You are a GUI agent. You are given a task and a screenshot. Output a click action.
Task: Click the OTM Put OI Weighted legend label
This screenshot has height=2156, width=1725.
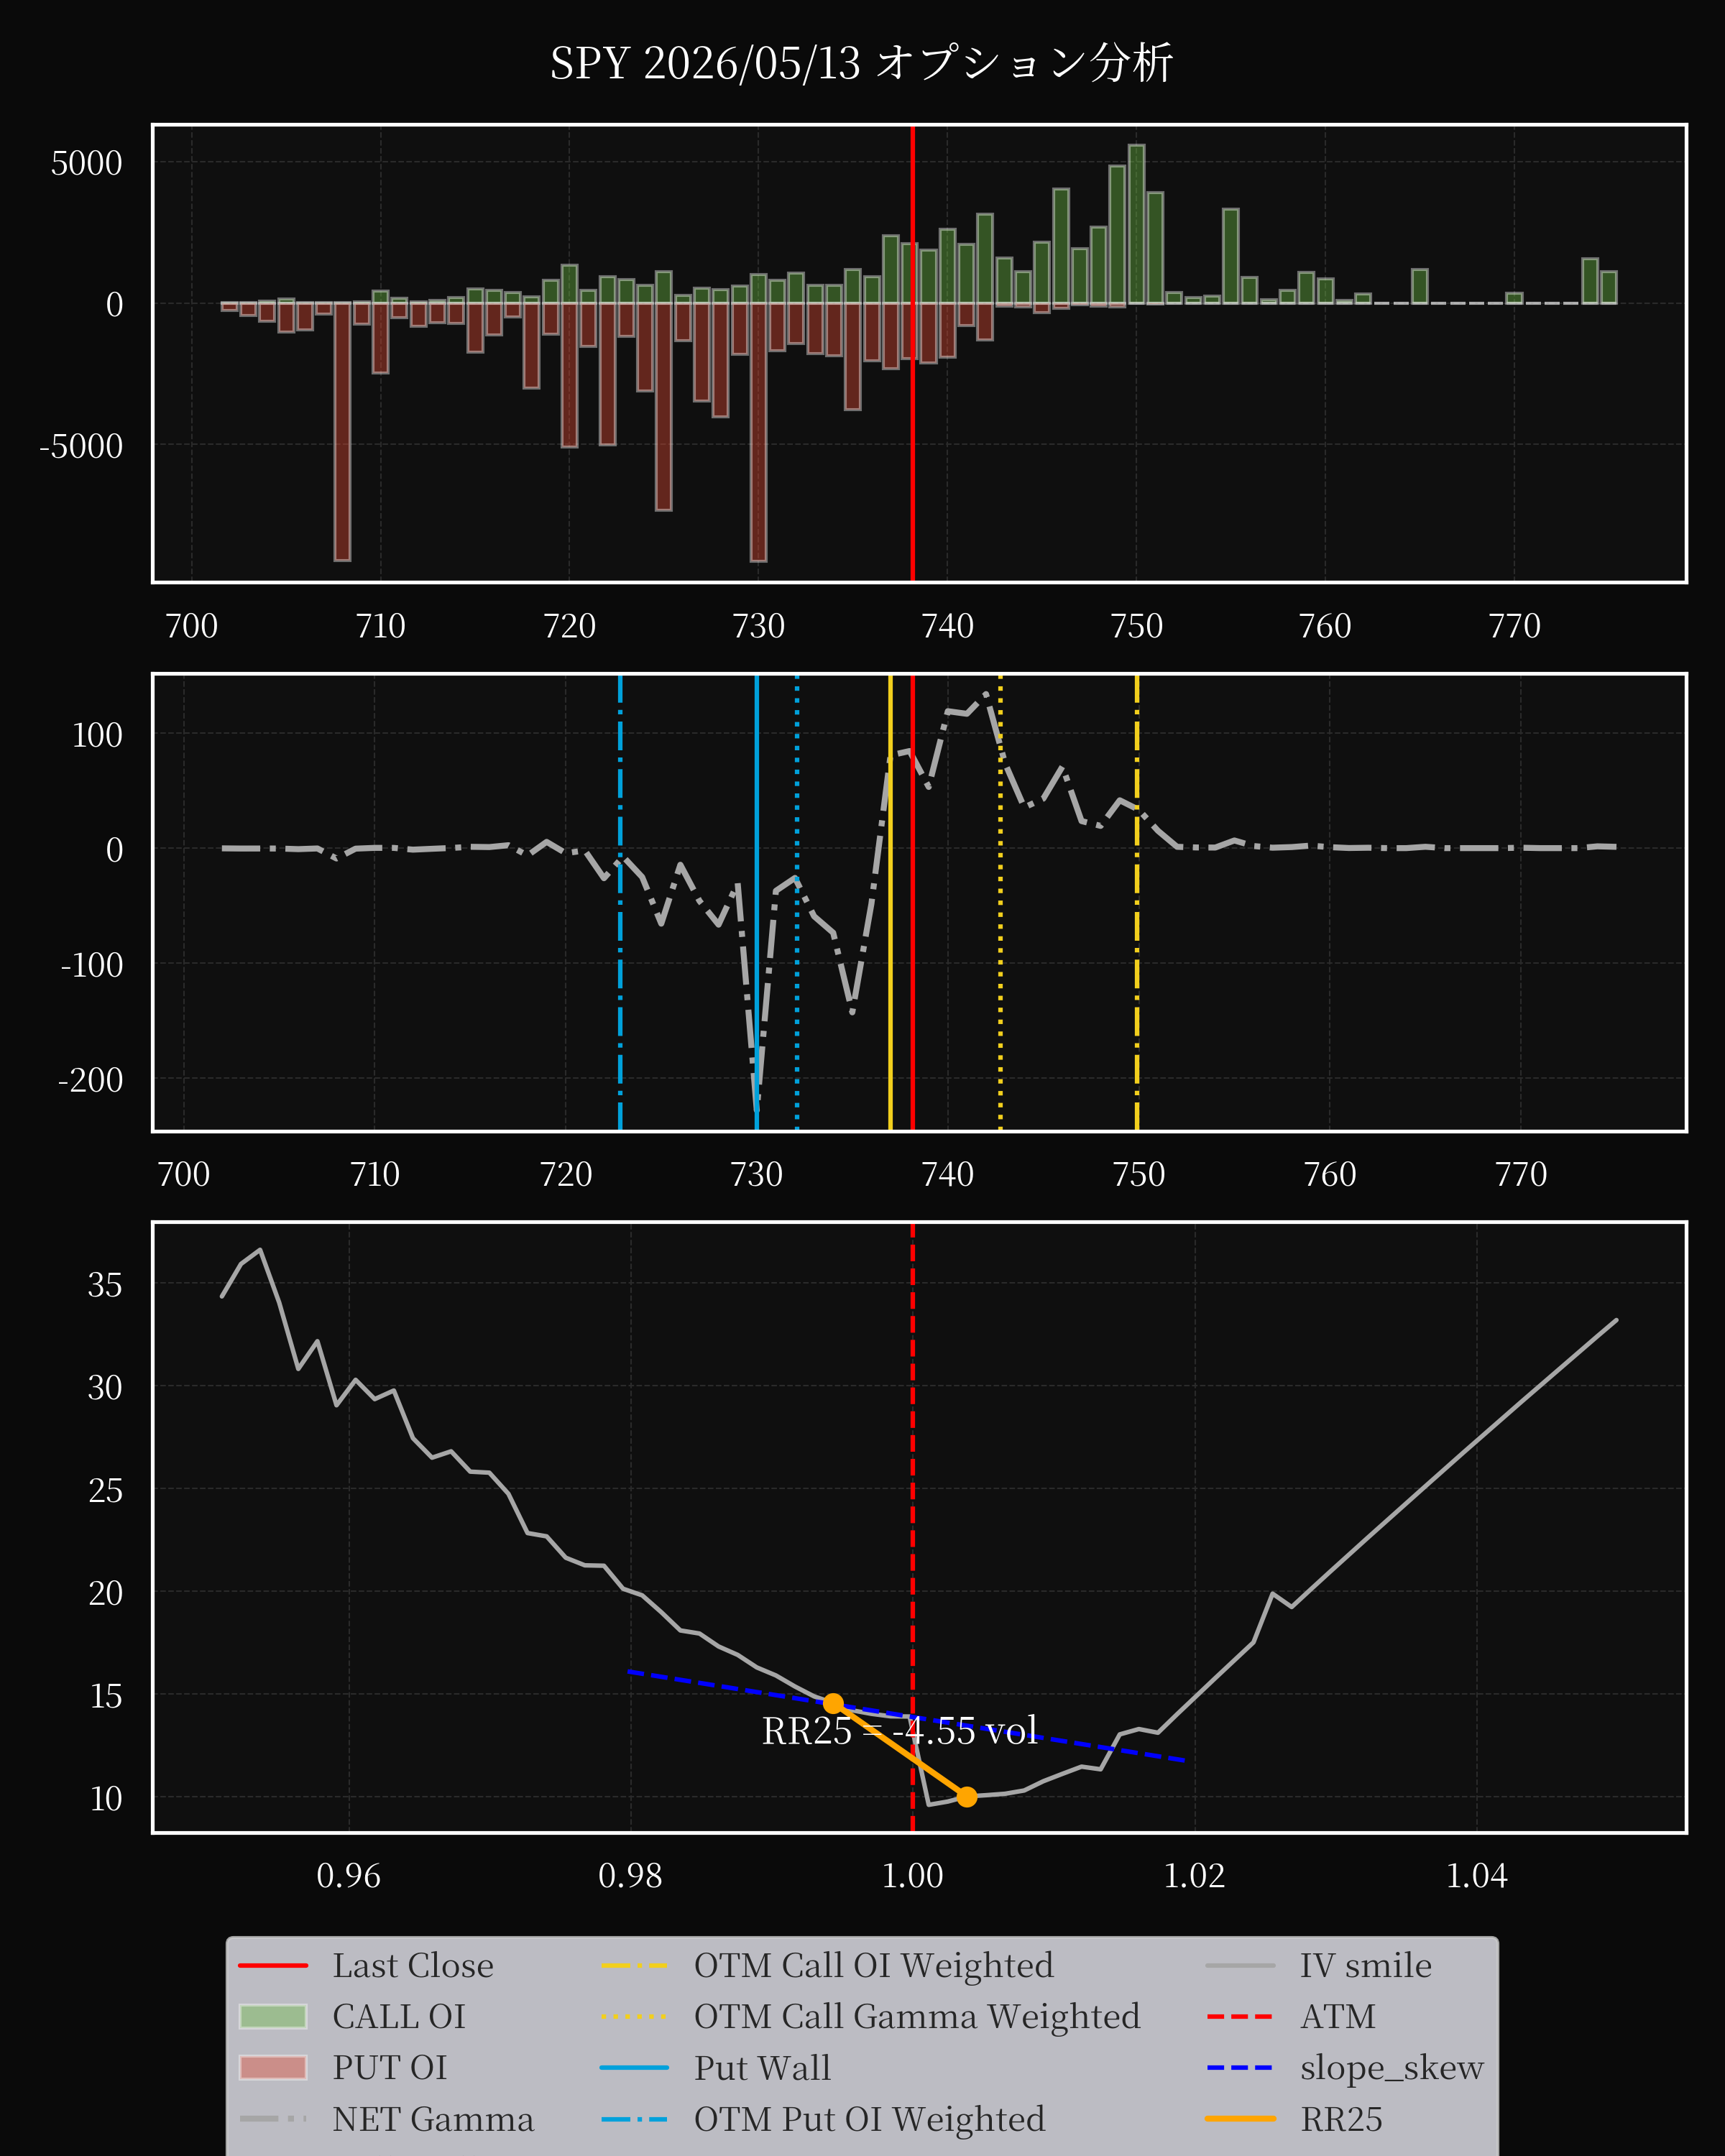[x=870, y=2119]
